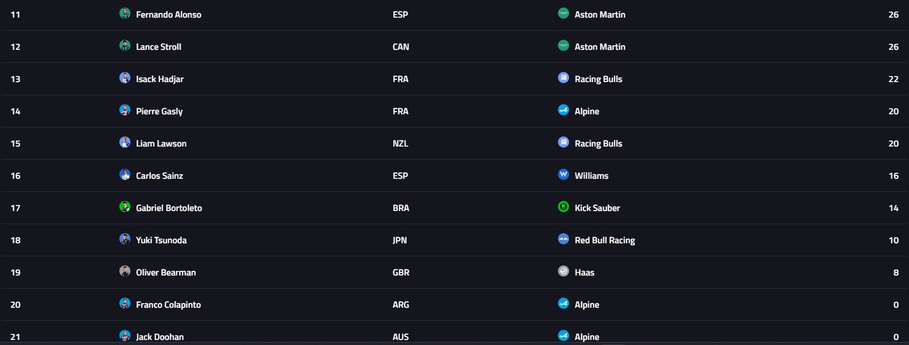Open Carlos Sainz driver name link
The height and width of the screenshot is (345, 909).
point(159,176)
